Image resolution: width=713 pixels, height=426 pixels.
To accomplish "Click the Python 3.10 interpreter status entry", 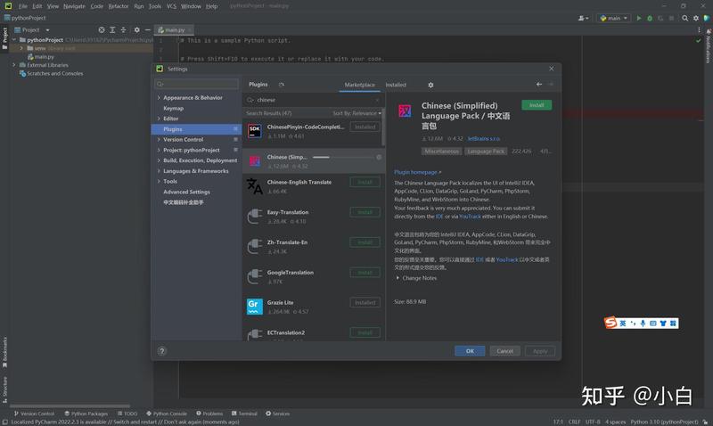I will [x=664, y=422].
